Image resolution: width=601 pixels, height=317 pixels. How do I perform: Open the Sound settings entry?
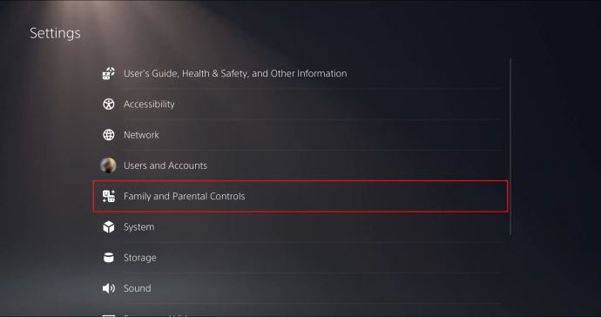(300, 288)
